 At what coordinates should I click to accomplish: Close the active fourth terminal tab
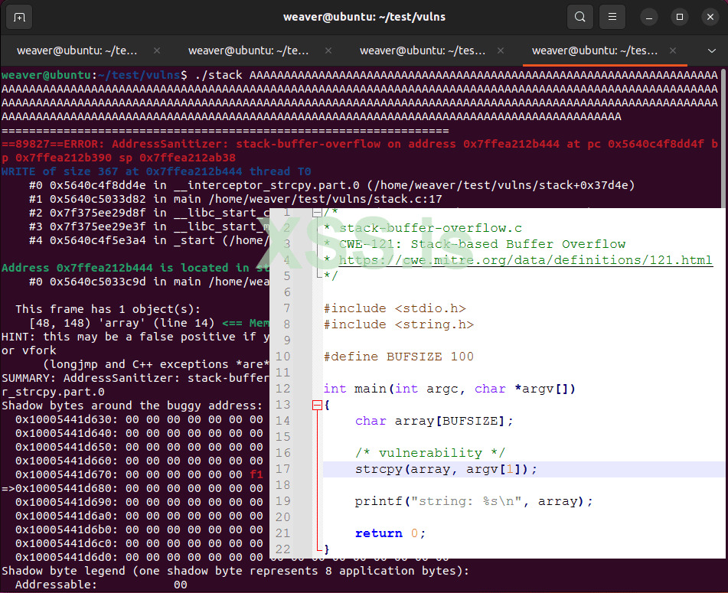[x=674, y=51]
